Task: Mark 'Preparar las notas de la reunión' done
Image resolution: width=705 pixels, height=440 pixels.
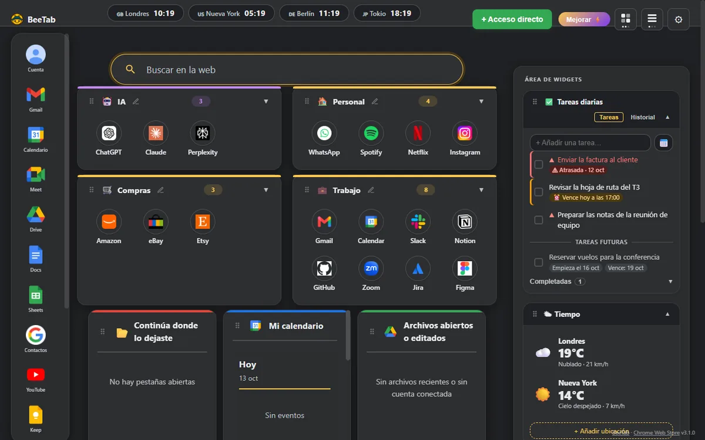Action: pos(539,220)
